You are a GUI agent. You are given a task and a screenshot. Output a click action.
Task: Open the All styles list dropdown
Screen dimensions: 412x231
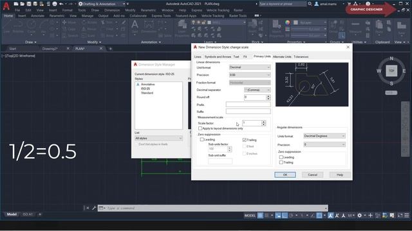click(x=158, y=138)
